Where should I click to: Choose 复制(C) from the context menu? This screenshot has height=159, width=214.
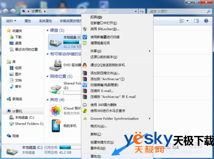(x=117, y=134)
